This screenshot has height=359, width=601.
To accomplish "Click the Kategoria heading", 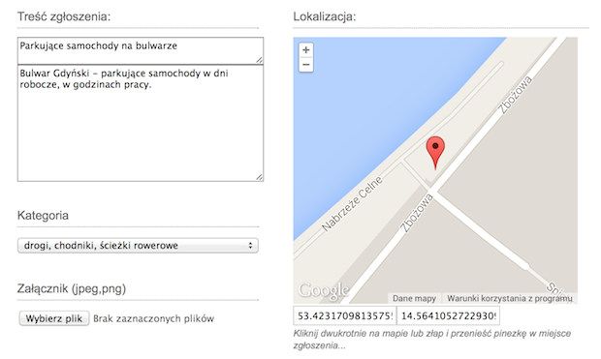I will [43, 216].
